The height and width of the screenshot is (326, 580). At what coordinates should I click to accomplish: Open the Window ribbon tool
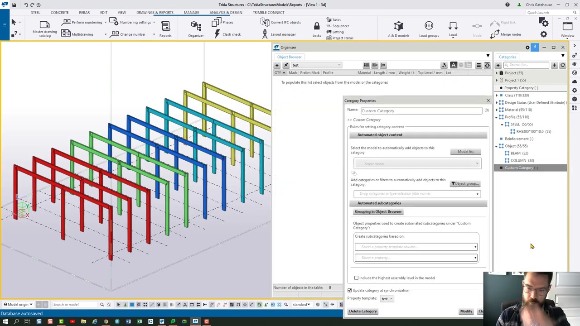567,29
